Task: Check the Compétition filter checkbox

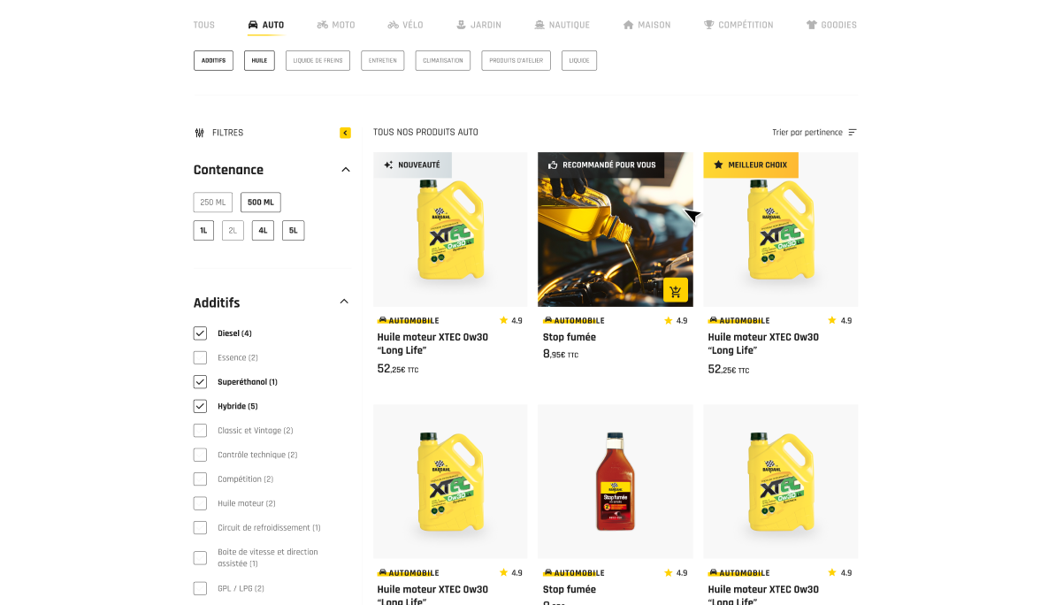Action: click(200, 479)
